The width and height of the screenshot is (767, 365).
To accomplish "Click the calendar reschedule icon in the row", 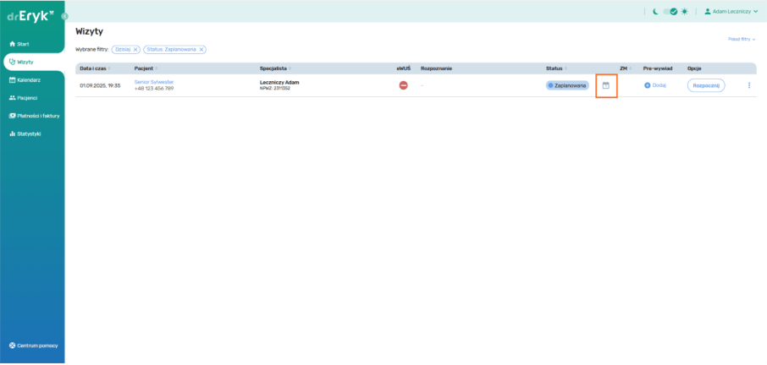I will click(606, 85).
